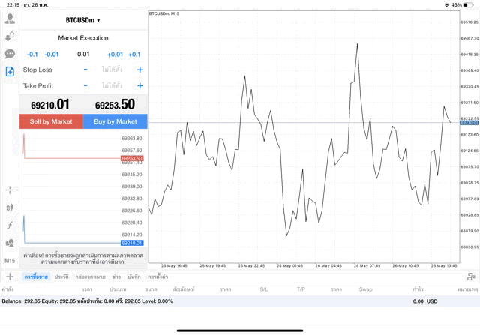Switch to the กล่องจดหมาย tab

tap(90, 277)
